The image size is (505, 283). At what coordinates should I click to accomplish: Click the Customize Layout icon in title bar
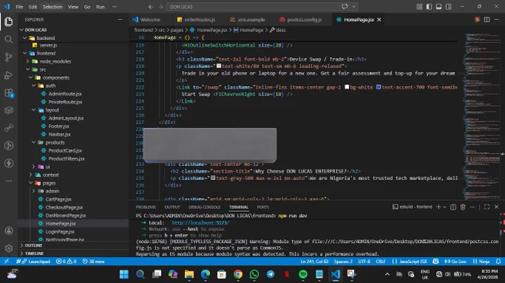click(x=420, y=7)
